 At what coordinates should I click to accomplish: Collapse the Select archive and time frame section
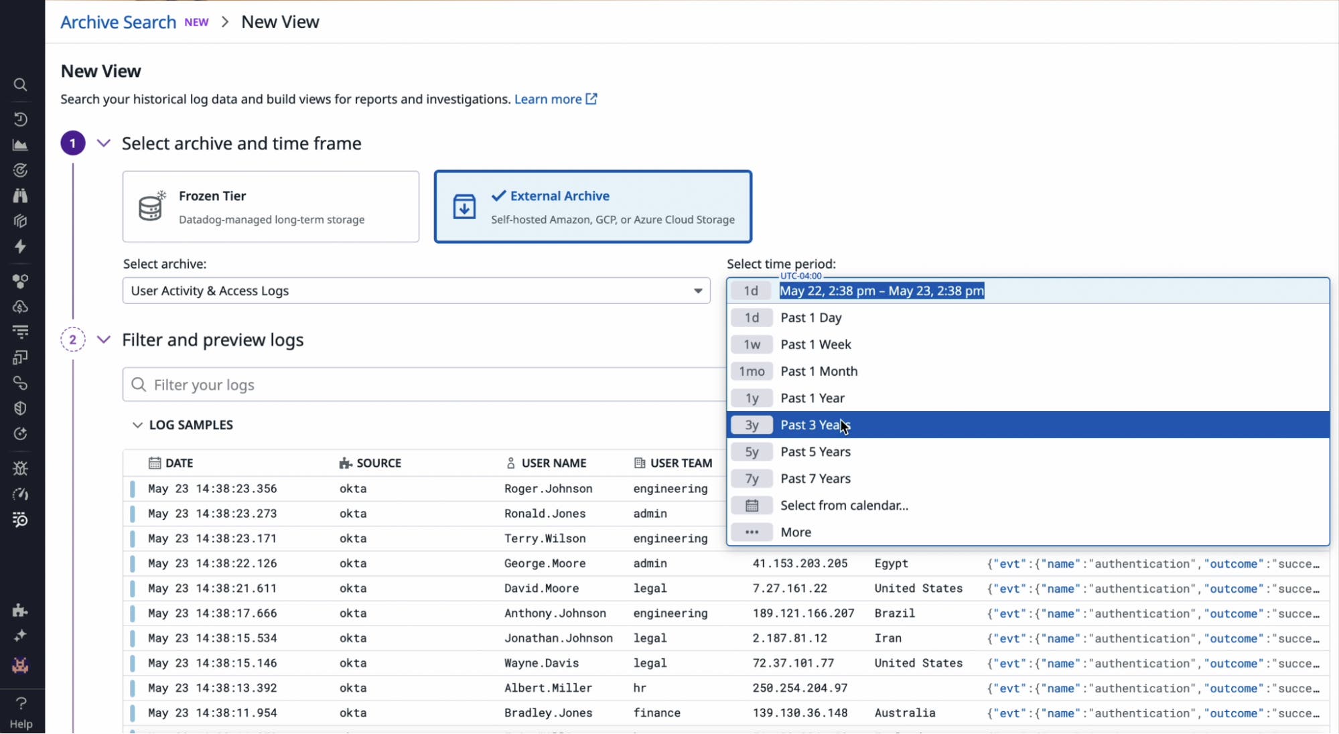[104, 143]
